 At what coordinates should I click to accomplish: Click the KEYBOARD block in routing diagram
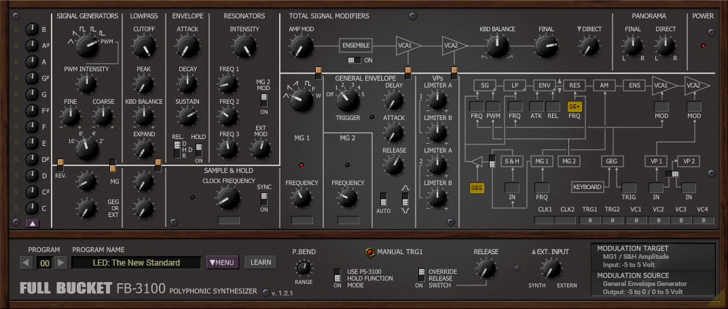point(587,187)
